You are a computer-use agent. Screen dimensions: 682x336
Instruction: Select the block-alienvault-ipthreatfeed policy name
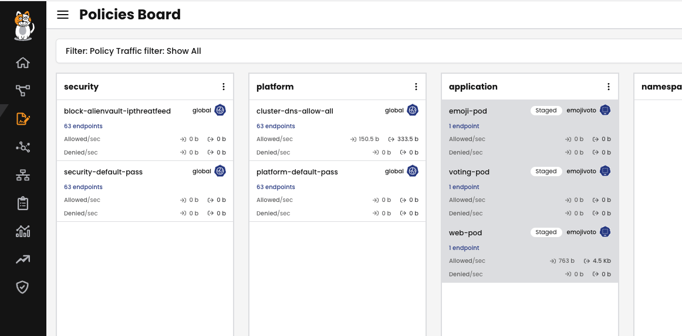tap(117, 111)
